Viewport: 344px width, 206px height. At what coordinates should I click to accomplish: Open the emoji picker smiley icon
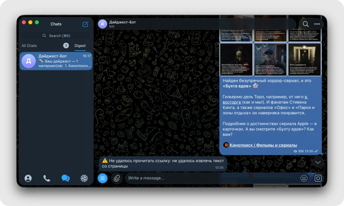(304, 178)
